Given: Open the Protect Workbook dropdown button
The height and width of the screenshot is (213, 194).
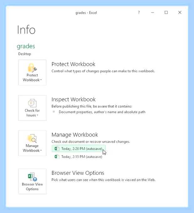Looking at the screenshot, I should point(32,73).
